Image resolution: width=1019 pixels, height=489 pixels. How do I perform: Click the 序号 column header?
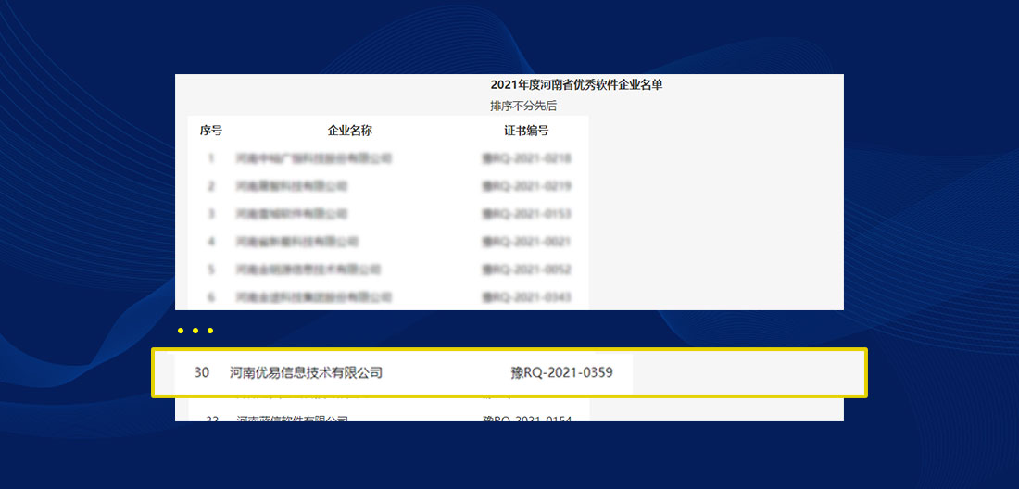click(210, 131)
